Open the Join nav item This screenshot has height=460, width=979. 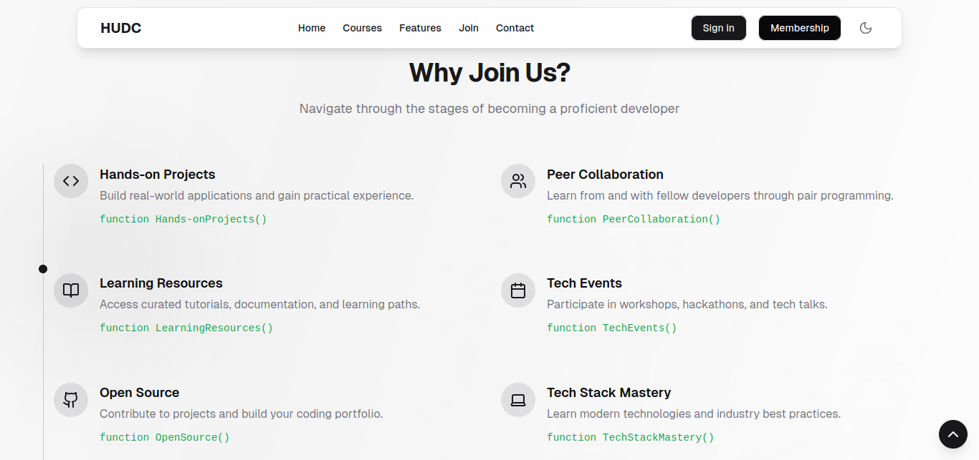tap(469, 28)
